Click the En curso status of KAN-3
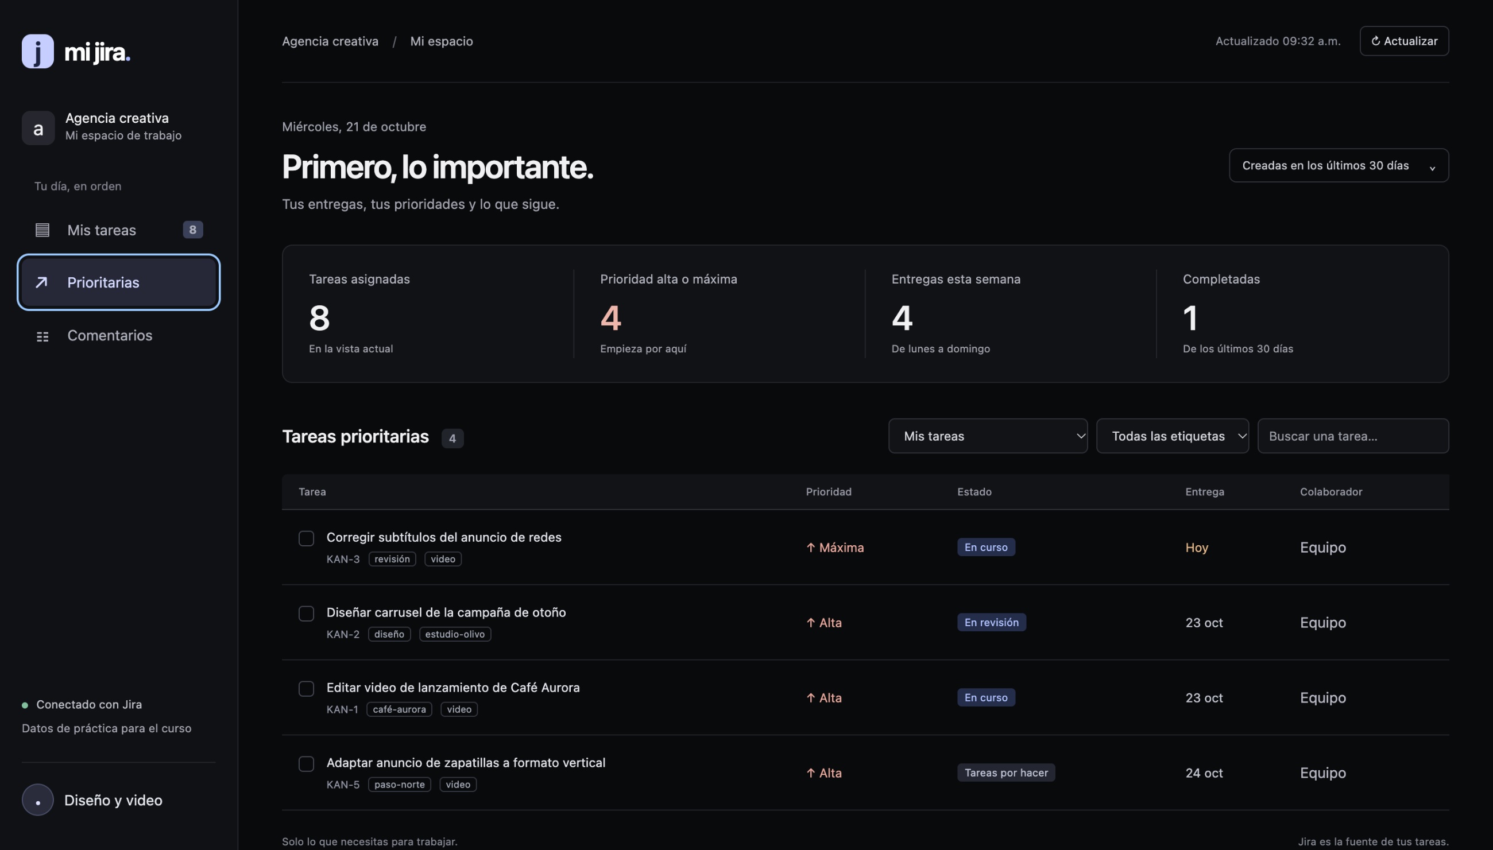This screenshot has height=850, width=1493. click(986, 548)
